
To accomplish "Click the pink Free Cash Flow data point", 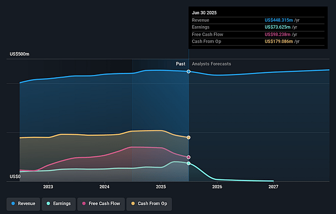I will click(188, 157).
